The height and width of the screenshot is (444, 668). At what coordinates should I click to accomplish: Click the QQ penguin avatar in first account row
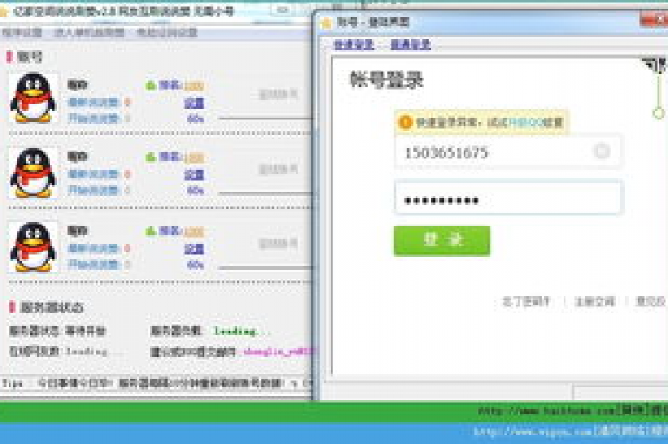tap(33, 98)
